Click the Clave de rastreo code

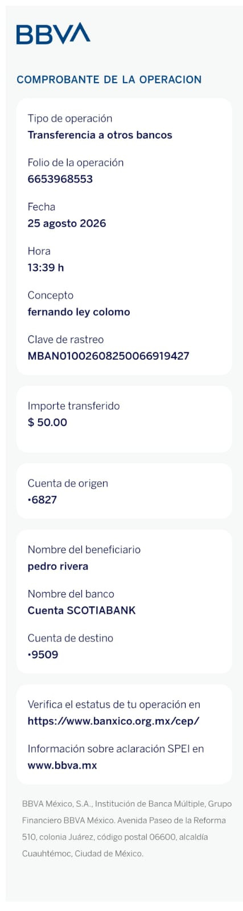[108, 356]
